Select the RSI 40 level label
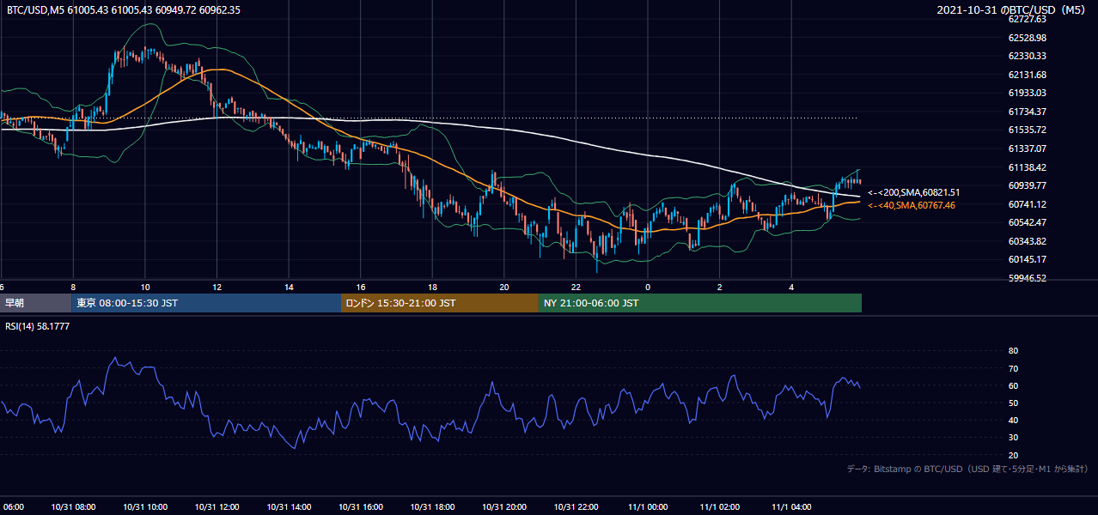Viewport: 1098px width, 515px height. (1013, 420)
